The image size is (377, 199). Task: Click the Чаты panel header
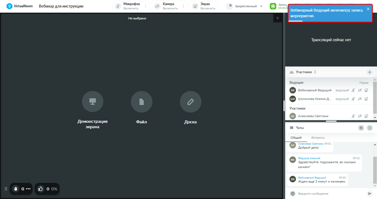pyautogui.click(x=299, y=128)
